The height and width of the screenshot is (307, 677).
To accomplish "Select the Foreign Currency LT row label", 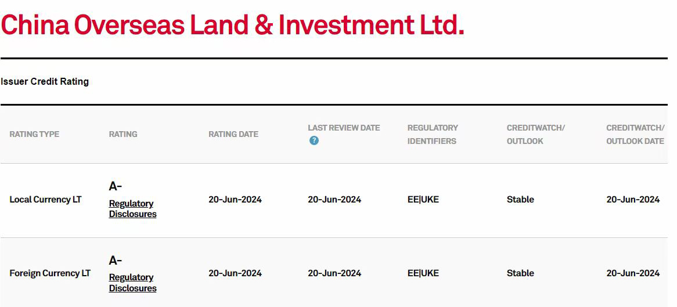I will point(50,273).
